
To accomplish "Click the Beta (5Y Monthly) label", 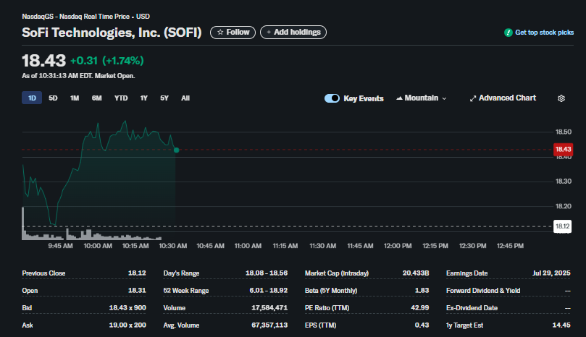I will coord(331,290).
